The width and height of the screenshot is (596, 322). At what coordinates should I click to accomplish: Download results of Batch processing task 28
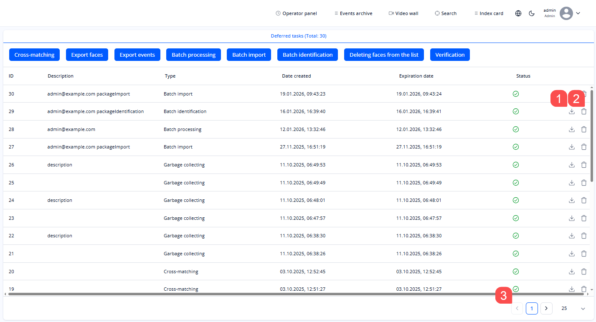(x=571, y=129)
